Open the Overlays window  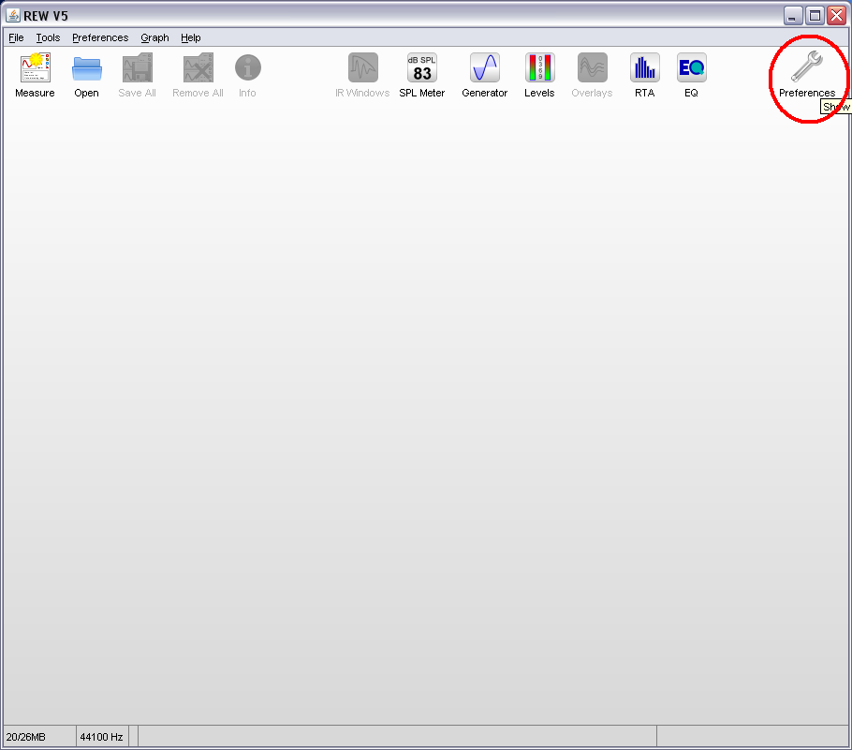pyautogui.click(x=592, y=68)
